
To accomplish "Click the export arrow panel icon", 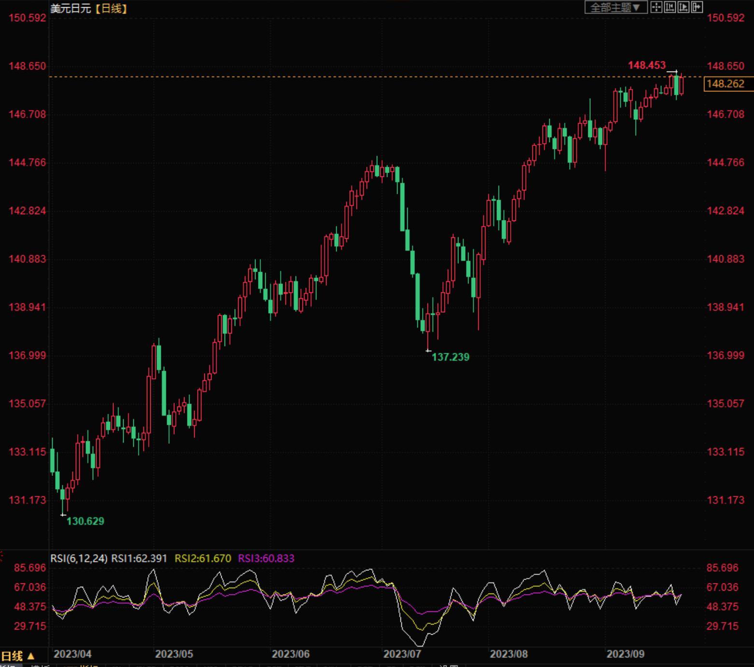I will pyautogui.click(x=697, y=7).
